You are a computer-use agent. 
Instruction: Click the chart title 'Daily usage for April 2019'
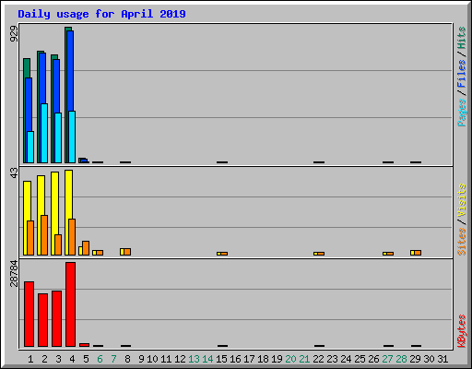[x=101, y=14]
